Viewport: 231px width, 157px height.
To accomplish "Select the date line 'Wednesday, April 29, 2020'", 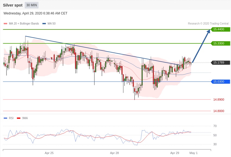I will pyautogui.click(x=35, y=13).
